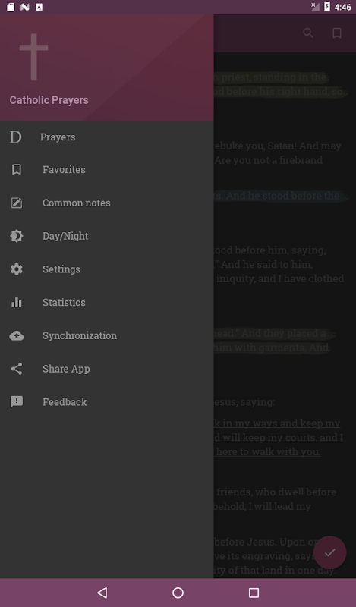The width and height of the screenshot is (356, 607).
Task: Open Prayers from the drawer menu
Action: (106, 137)
